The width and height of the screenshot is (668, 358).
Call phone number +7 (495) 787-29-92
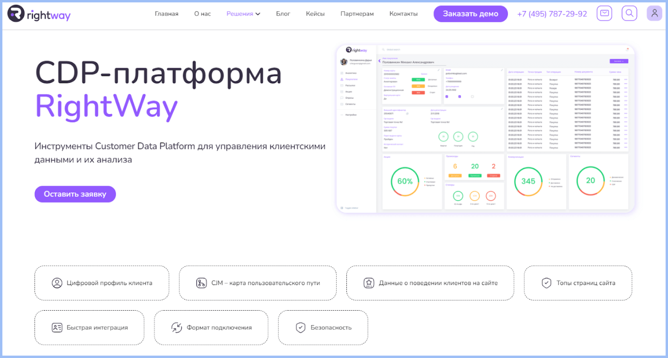pos(552,14)
